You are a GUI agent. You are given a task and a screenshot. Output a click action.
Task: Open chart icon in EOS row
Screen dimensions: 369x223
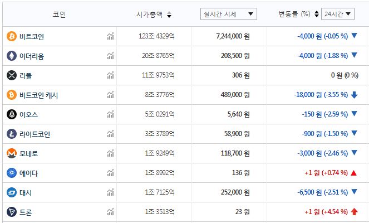[110, 114]
